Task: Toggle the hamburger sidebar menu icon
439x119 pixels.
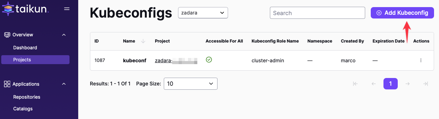Action: pos(67,9)
